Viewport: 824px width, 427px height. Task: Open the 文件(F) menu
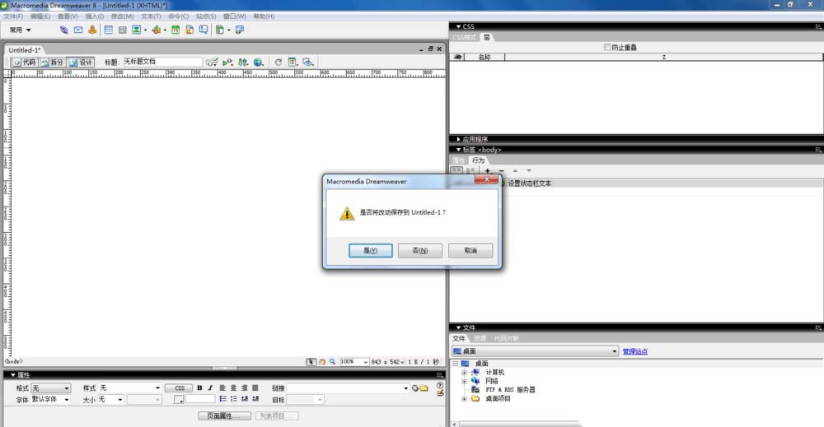click(13, 16)
